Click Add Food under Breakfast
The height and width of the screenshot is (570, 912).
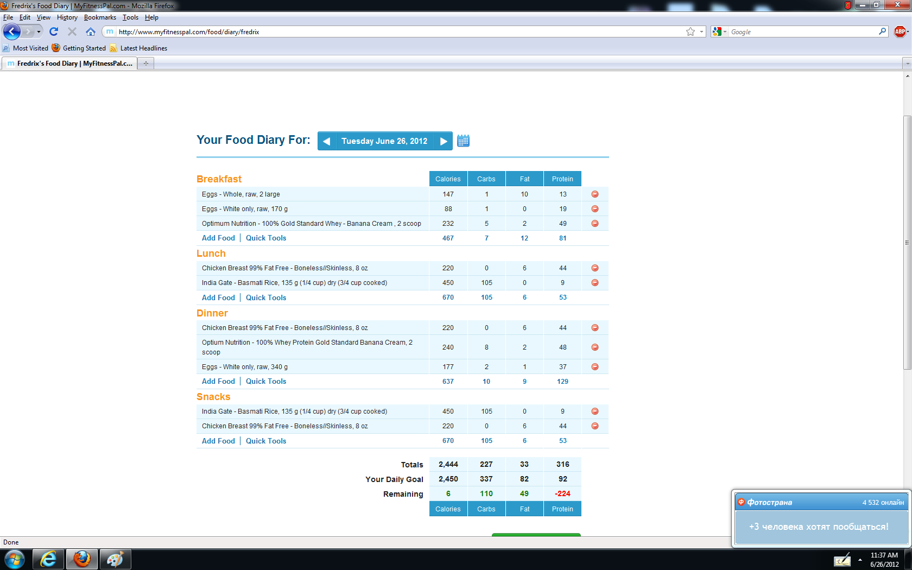[218, 238]
